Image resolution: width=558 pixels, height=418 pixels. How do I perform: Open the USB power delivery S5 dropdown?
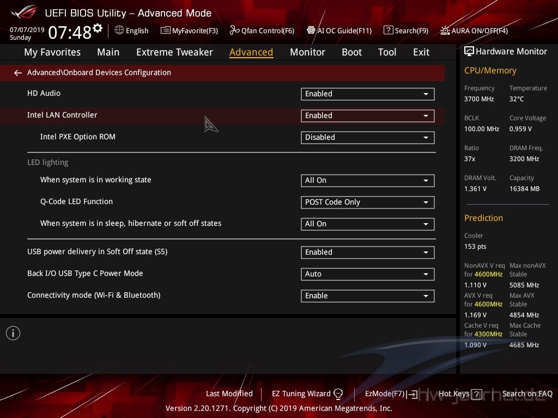[x=368, y=253]
